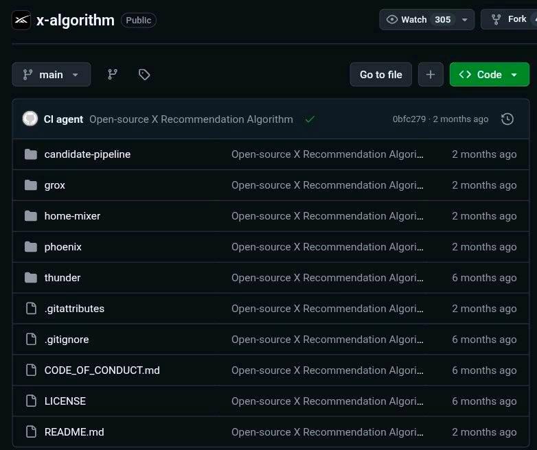Open the main branch selector dropdown

coord(52,74)
